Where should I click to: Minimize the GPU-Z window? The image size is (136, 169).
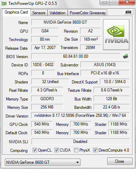tap(105, 2)
